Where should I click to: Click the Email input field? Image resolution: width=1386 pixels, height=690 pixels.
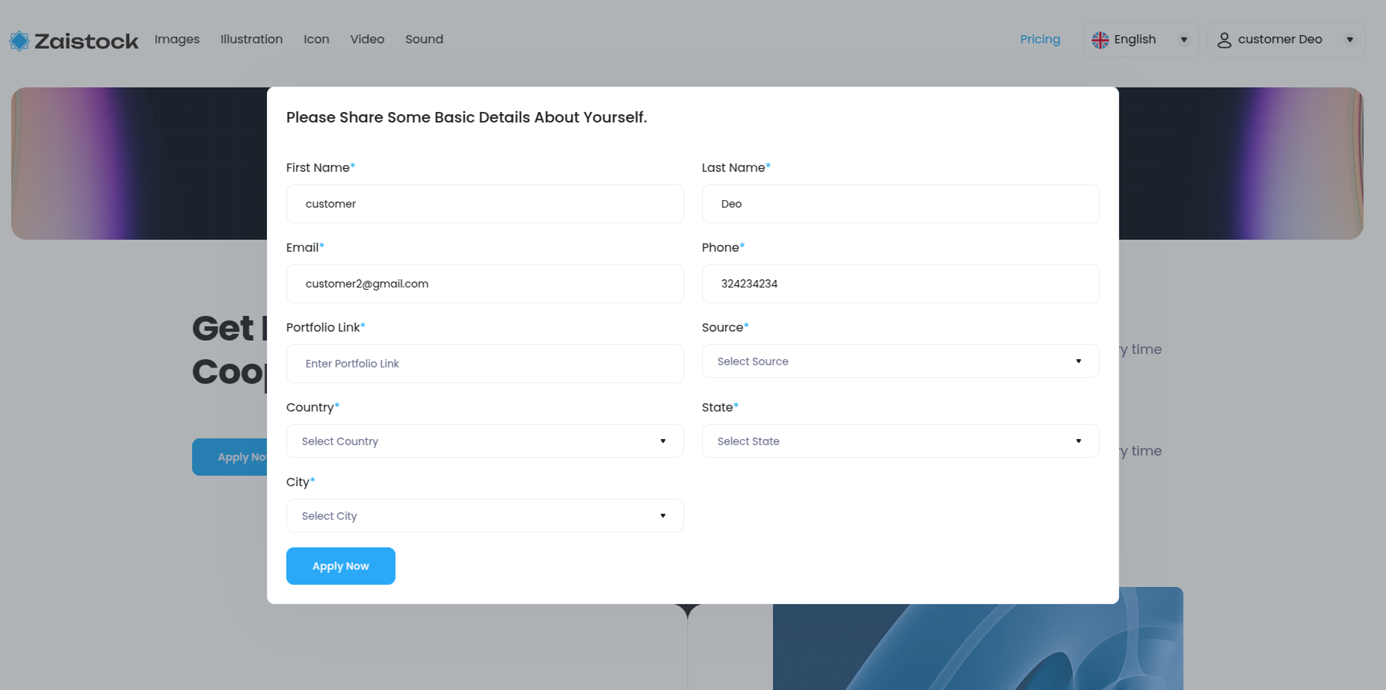tap(484, 284)
